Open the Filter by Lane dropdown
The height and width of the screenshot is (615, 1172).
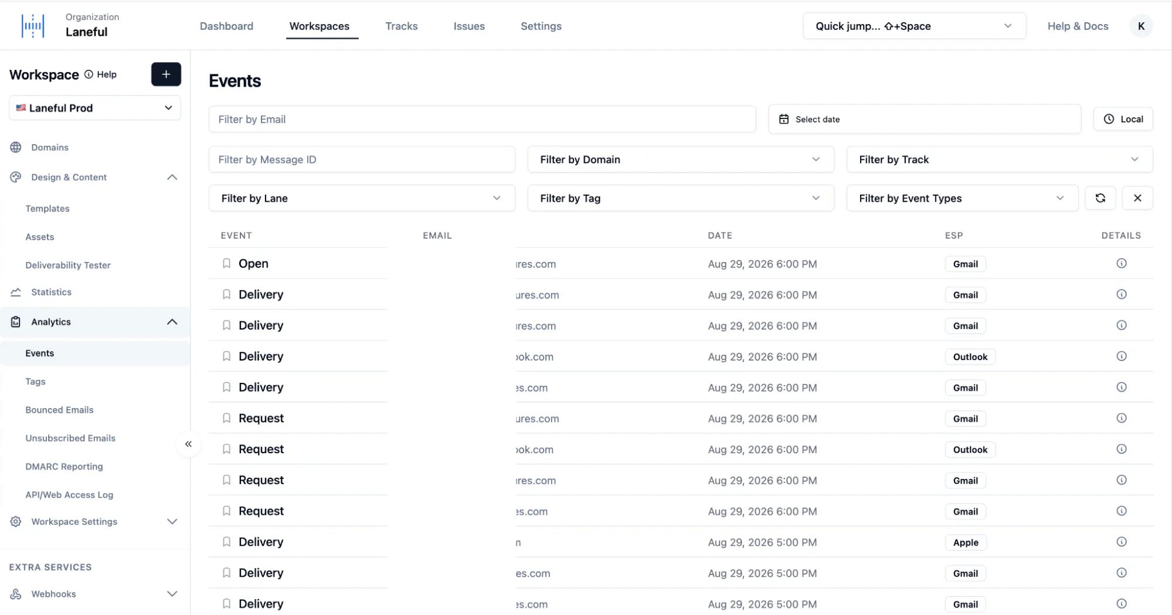(362, 198)
